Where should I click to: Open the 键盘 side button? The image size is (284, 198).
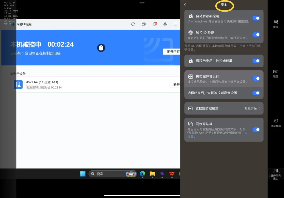(x=276, y=74)
